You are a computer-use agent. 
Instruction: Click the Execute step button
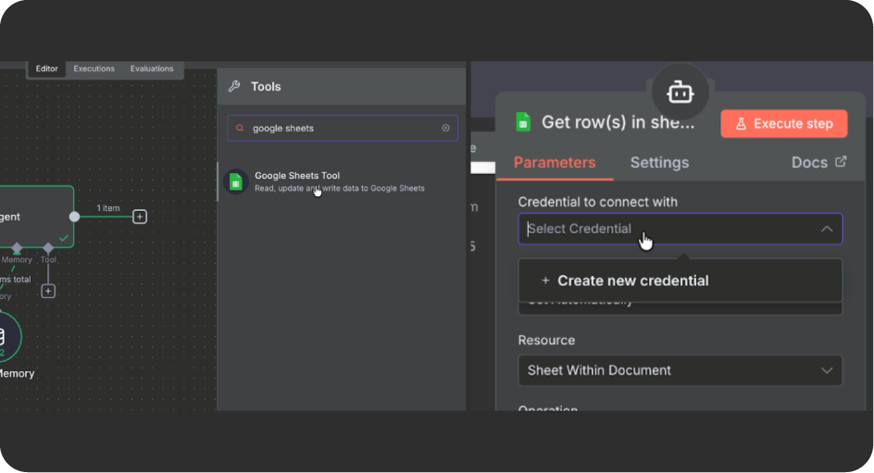[x=783, y=124]
